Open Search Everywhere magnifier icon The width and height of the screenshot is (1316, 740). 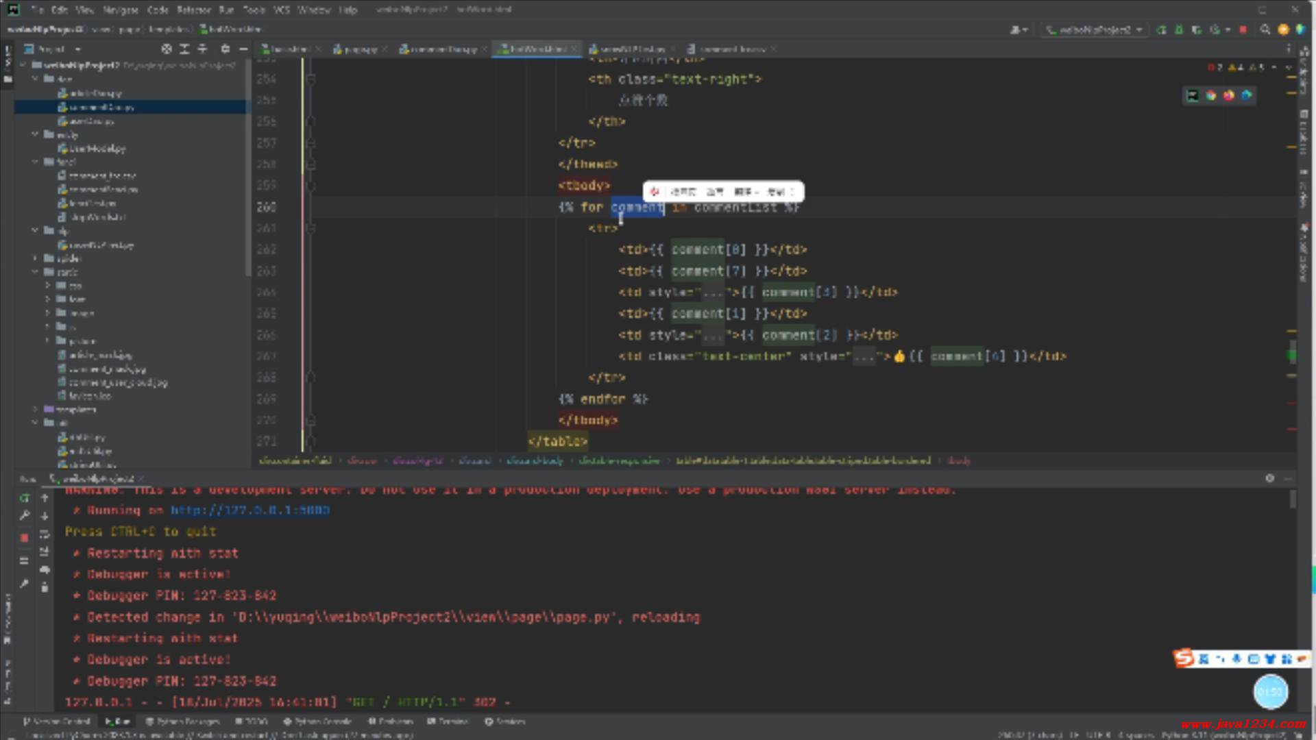pos(1265,29)
